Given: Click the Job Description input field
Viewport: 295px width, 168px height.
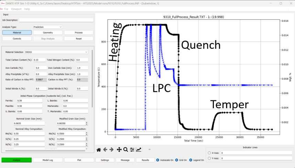Looking at the screenshot, I should point(55,20).
